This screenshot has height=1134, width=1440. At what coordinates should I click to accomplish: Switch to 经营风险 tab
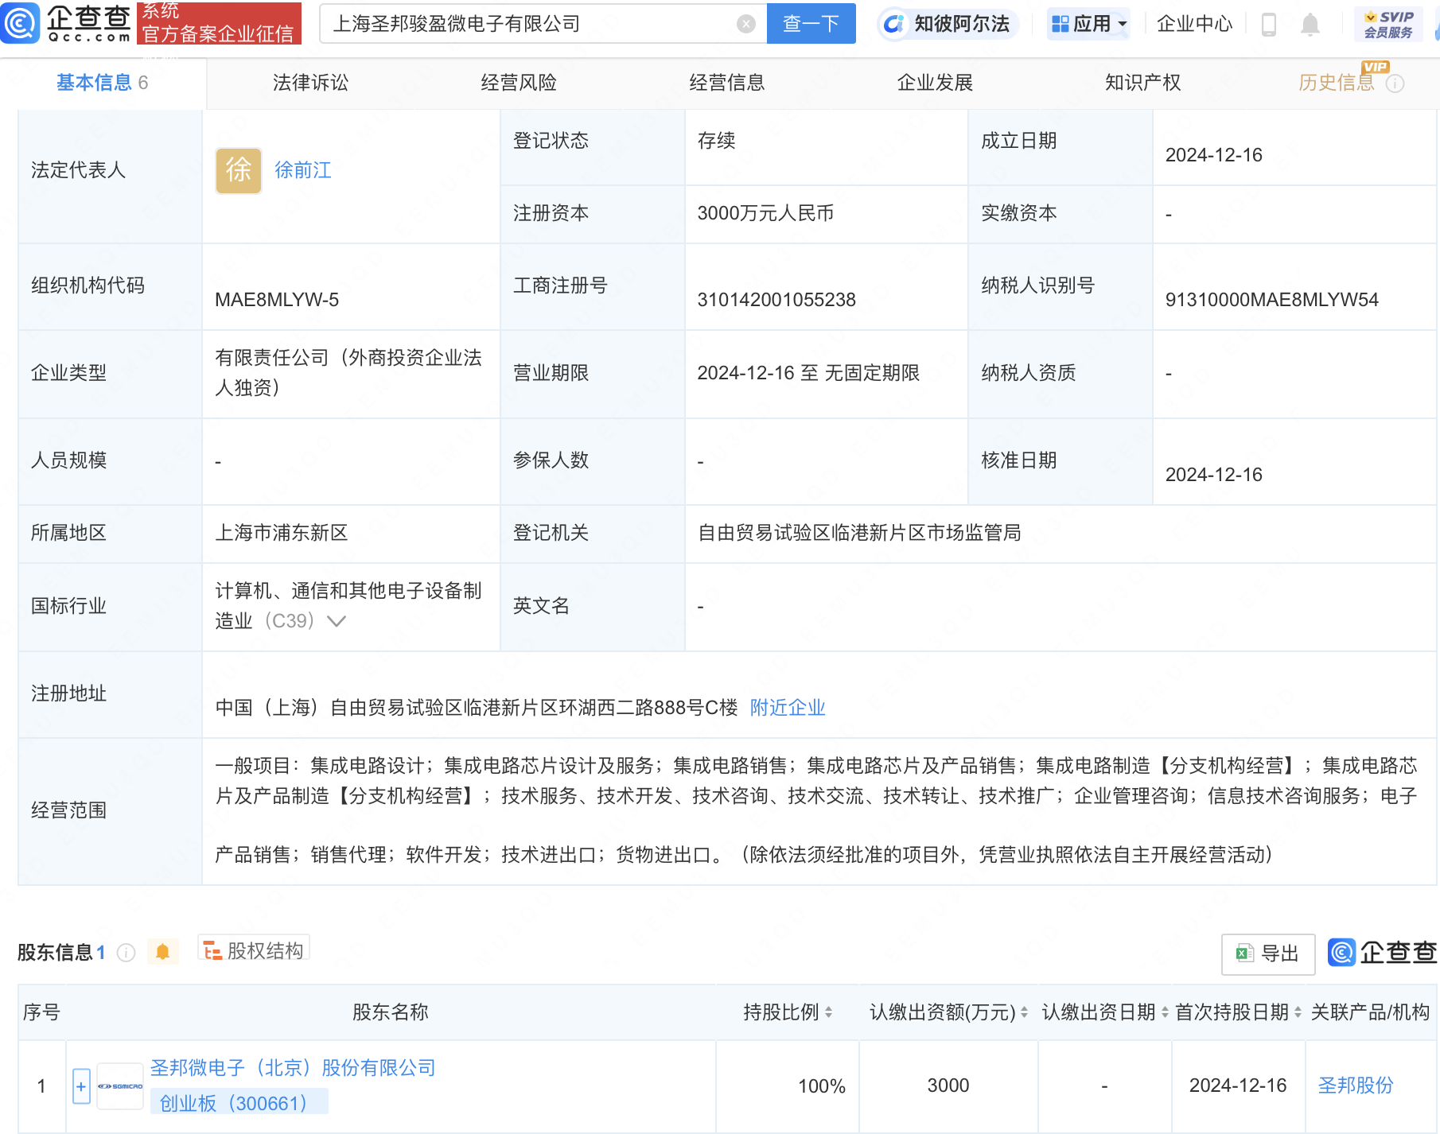click(x=519, y=83)
